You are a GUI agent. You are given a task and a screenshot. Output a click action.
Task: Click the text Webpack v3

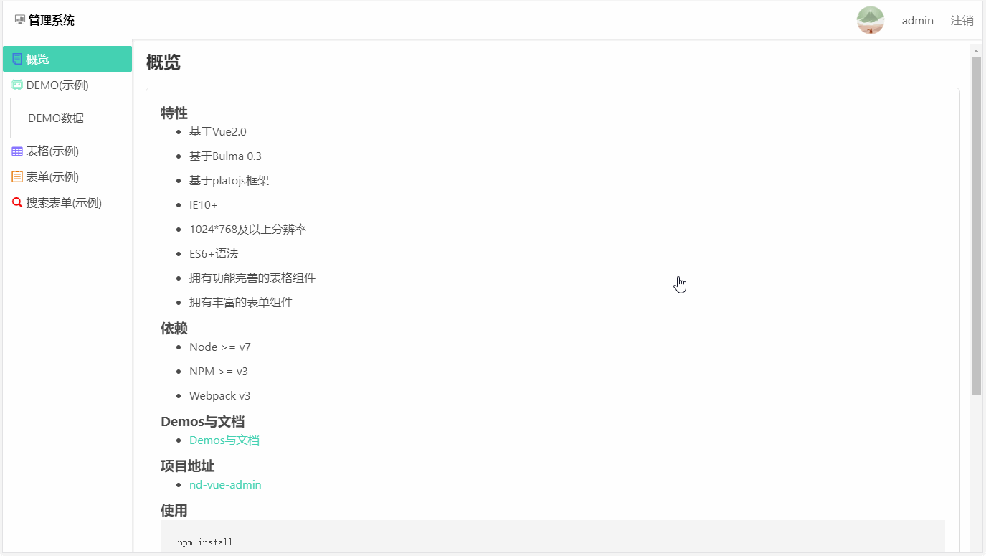click(220, 395)
